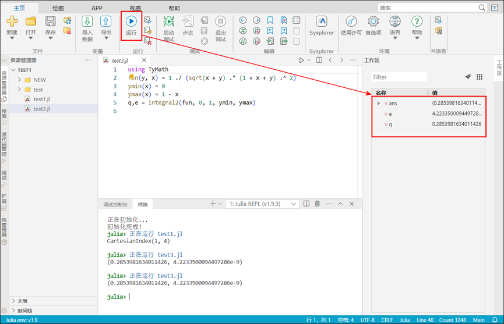Click the 启动调试 (Start debug) bug icon
This screenshot has height=324, width=504.
(169, 21)
